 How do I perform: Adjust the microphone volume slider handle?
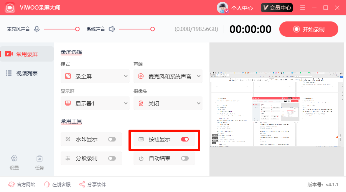click(77, 29)
